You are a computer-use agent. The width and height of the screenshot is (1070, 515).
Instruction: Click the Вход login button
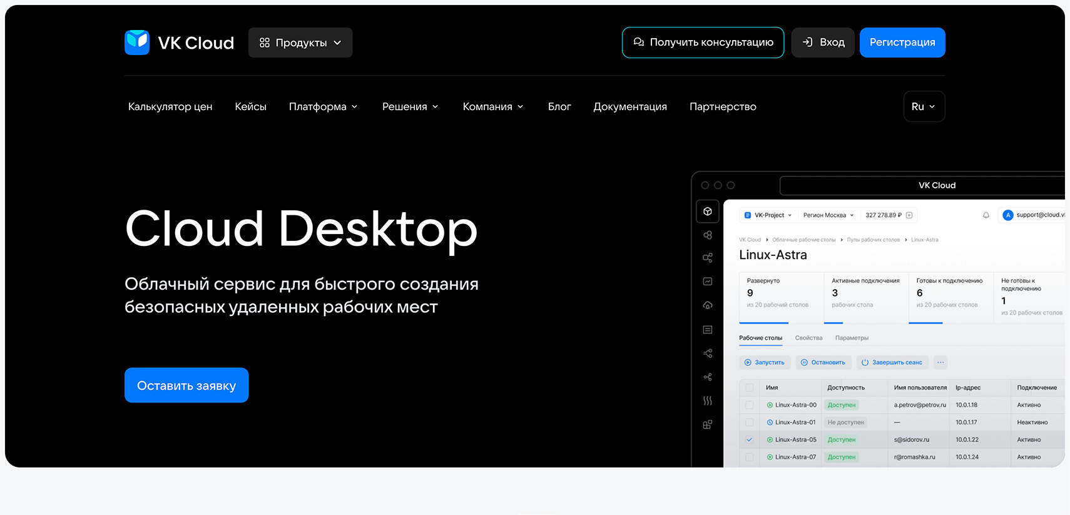click(x=823, y=43)
